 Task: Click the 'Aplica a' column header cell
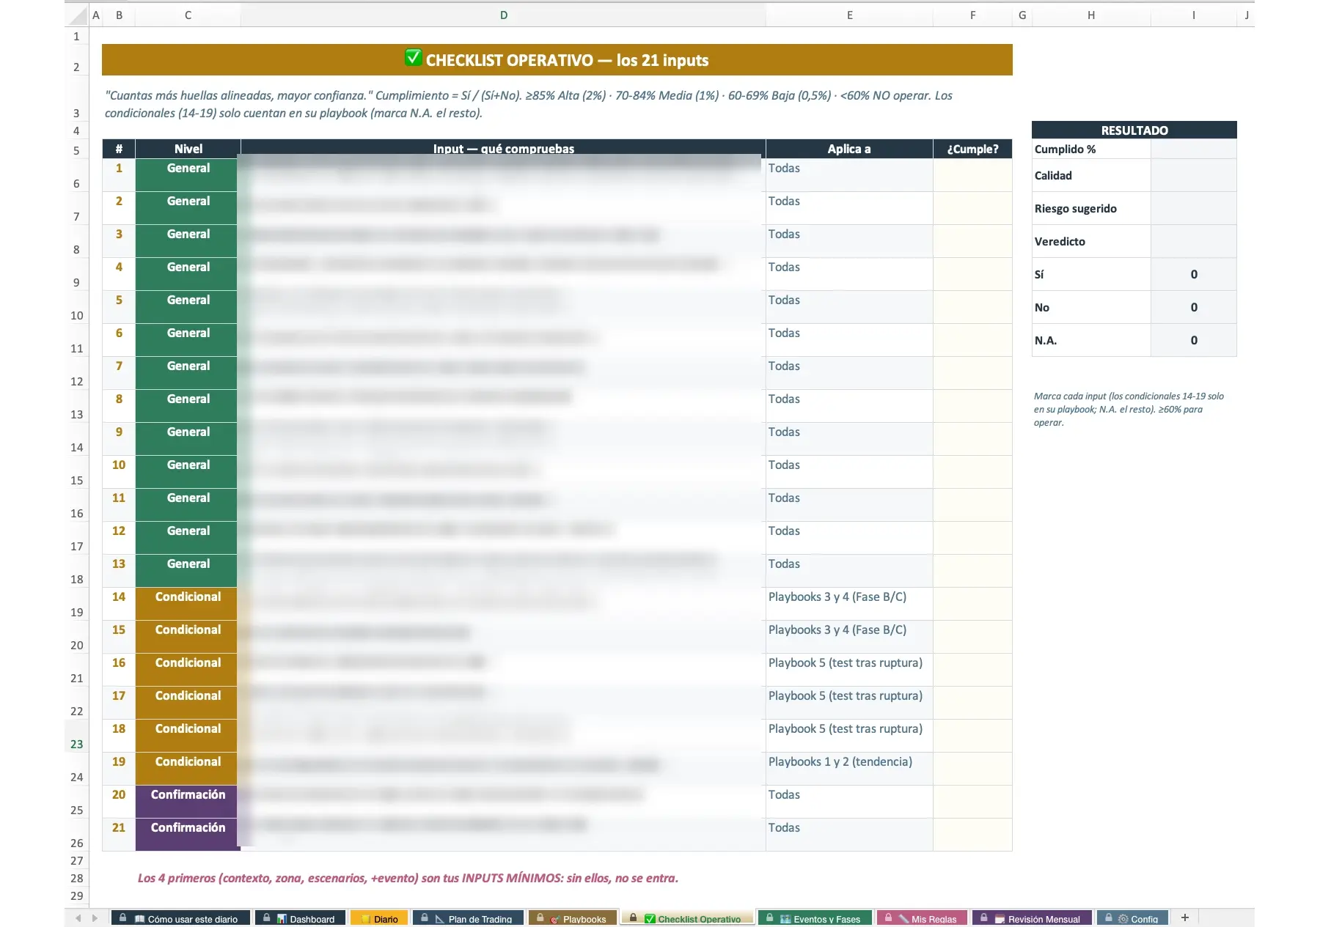pyautogui.click(x=849, y=149)
